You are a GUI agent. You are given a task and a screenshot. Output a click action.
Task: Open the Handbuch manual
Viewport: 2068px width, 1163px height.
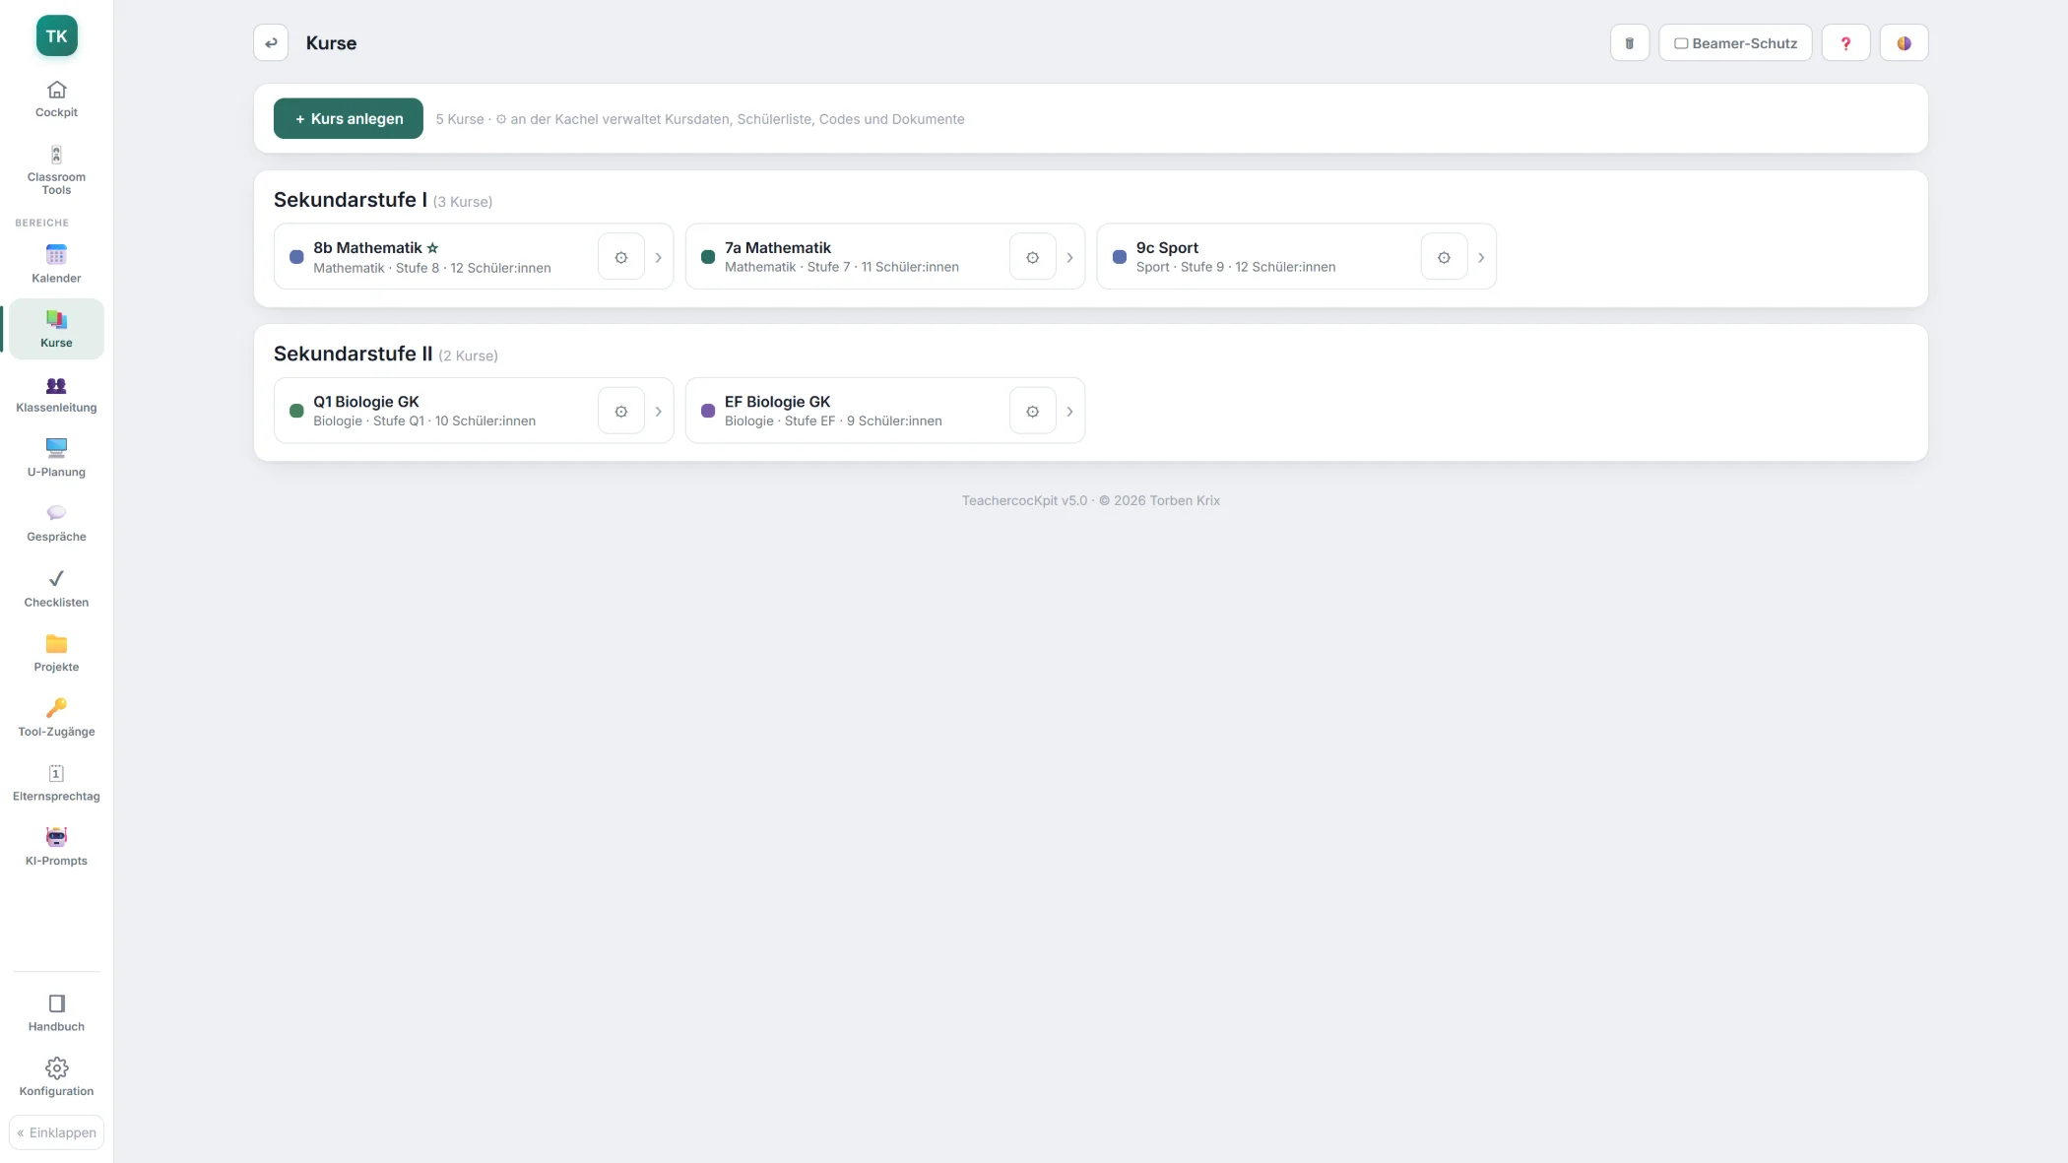tap(56, 1012)
